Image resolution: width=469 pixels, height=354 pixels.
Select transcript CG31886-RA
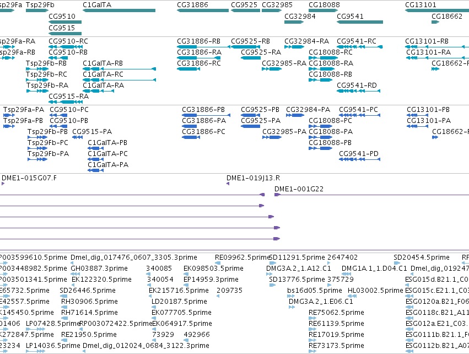click(199, 58)
